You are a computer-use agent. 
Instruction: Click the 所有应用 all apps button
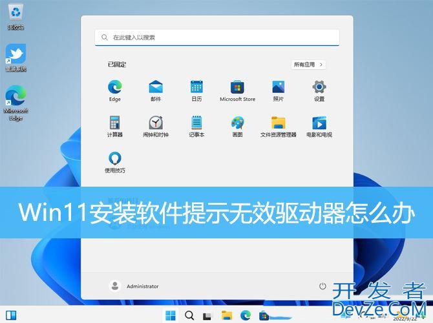pyautogui.click(x=308, y=65)
